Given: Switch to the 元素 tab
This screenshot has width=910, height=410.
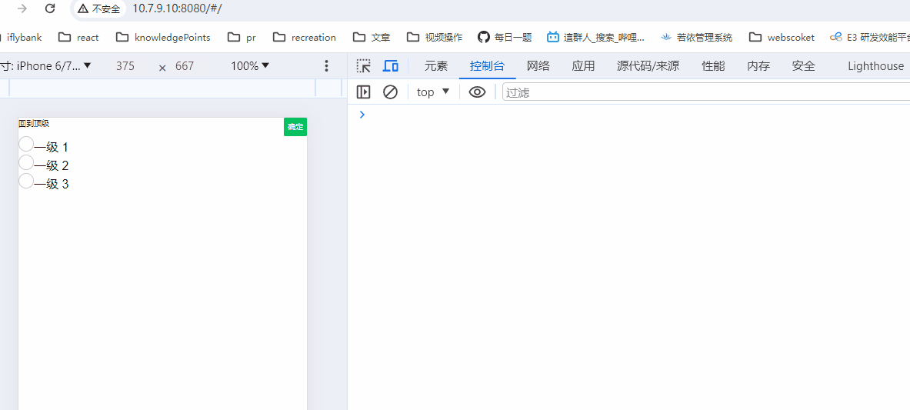Looking at the screenshot, I should [x=436, y=65].
